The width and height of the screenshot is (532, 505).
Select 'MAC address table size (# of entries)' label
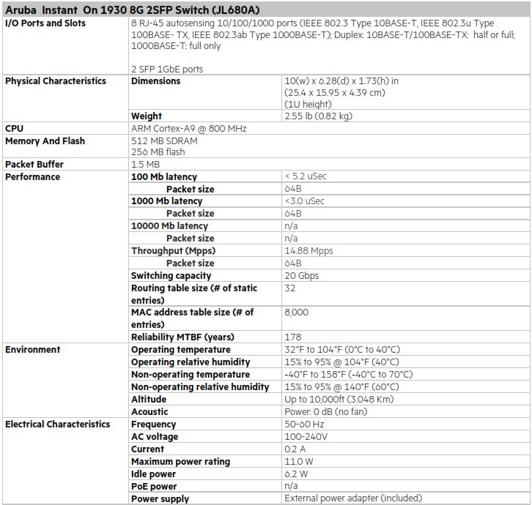(x=193, y=318)
